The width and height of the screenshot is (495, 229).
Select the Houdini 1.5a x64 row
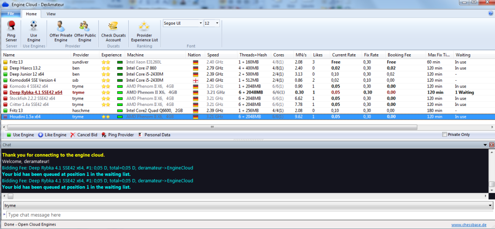247,117
